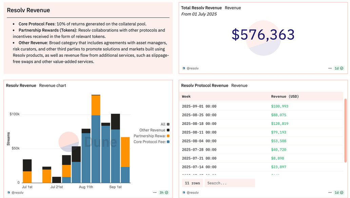The height and width of the screenshot is (198, 350).
Task: Click From 01 July 2025 subtitle
Action: (199, 14)
